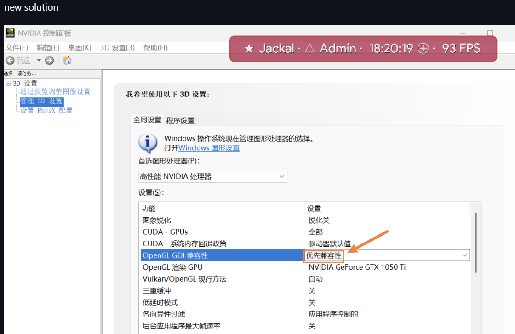Switch to the 程序设置 tab
Screen dimensions: 515x334
click(180, 120)
